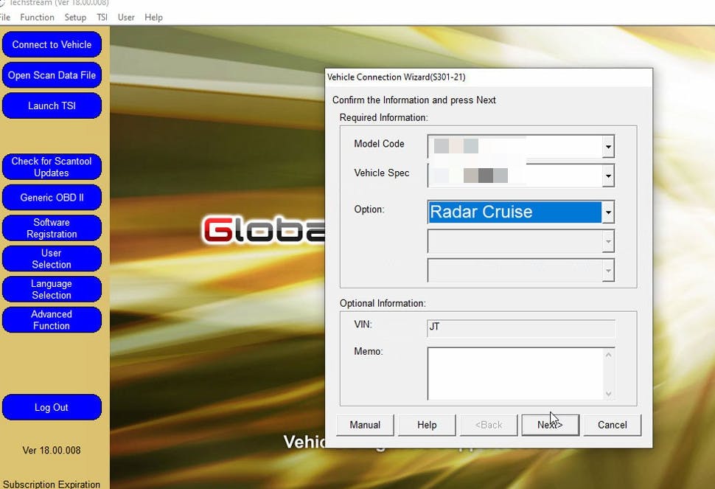Open the Function menu
Viewport: 715px width, 489px height.
point(37,17)
